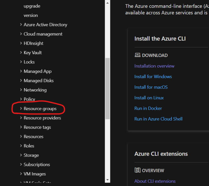Expand the Policy chevron
This screenshot has height=186, width=209.
21,99
